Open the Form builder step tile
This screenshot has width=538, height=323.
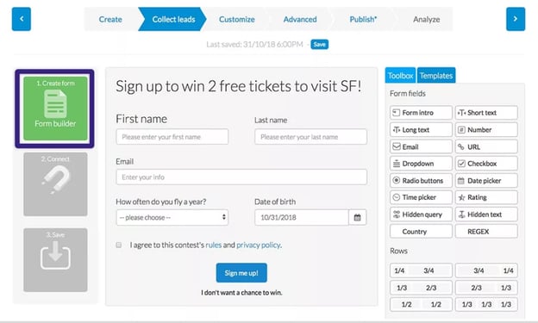(x=55, y=109)
